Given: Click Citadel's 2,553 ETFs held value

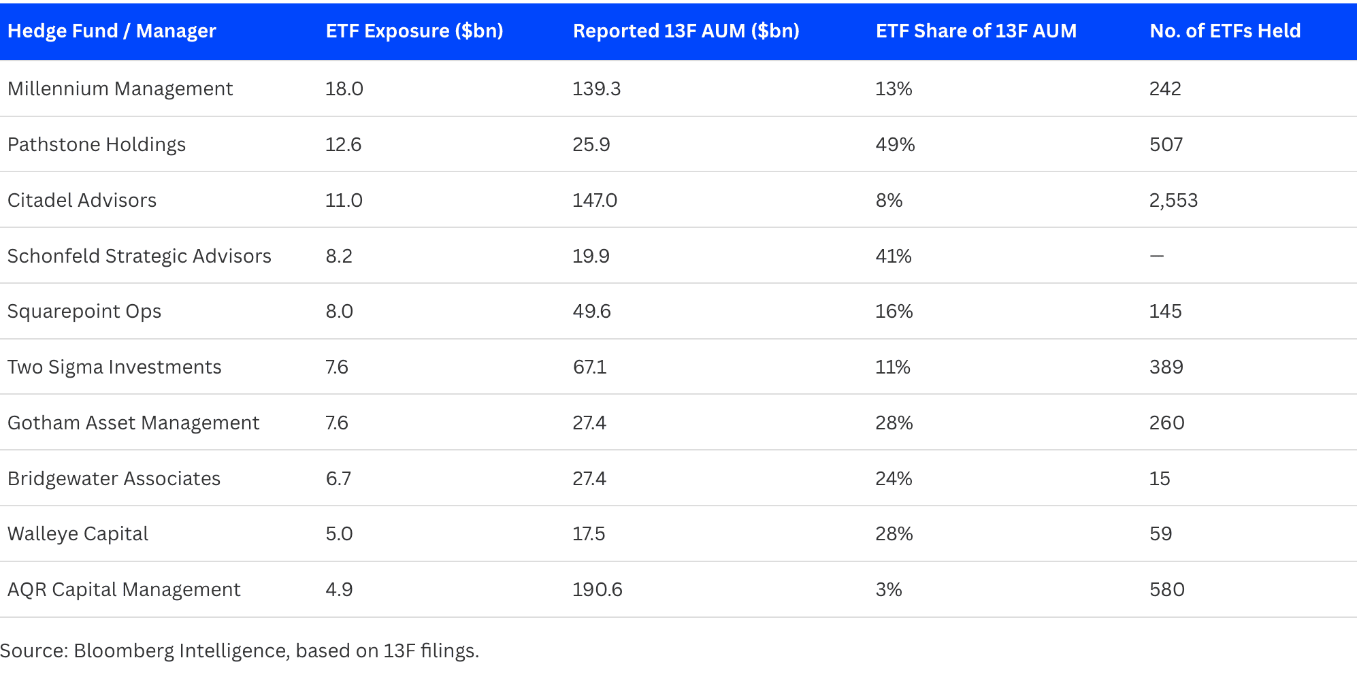Looking at the screenshot, I should (x=1173, y=201).
